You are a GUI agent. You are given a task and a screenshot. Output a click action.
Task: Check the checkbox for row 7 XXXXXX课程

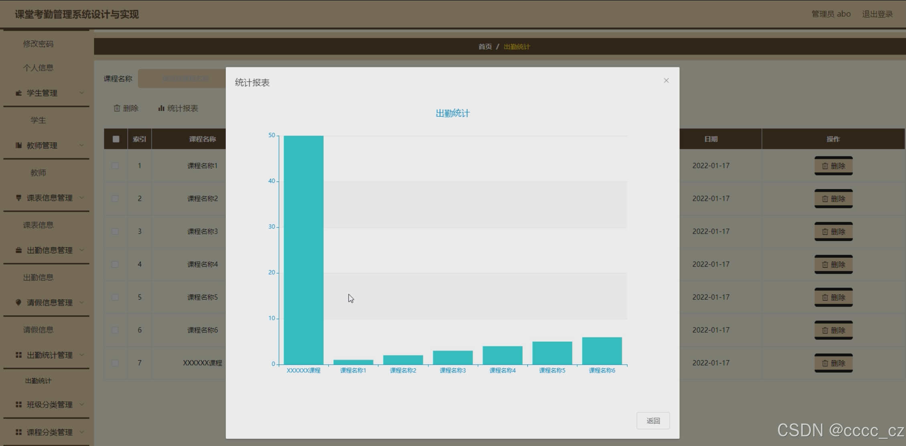(115, 363)
